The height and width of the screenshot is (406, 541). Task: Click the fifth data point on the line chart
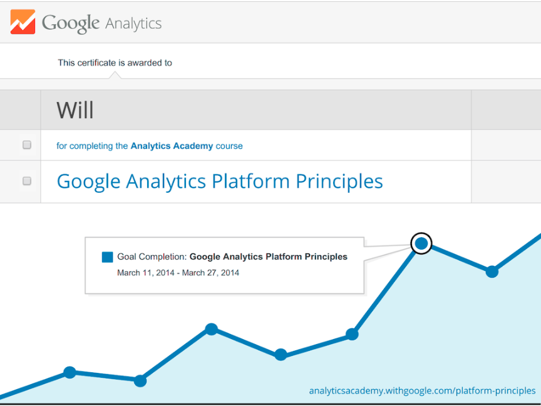tap(352, 334)
